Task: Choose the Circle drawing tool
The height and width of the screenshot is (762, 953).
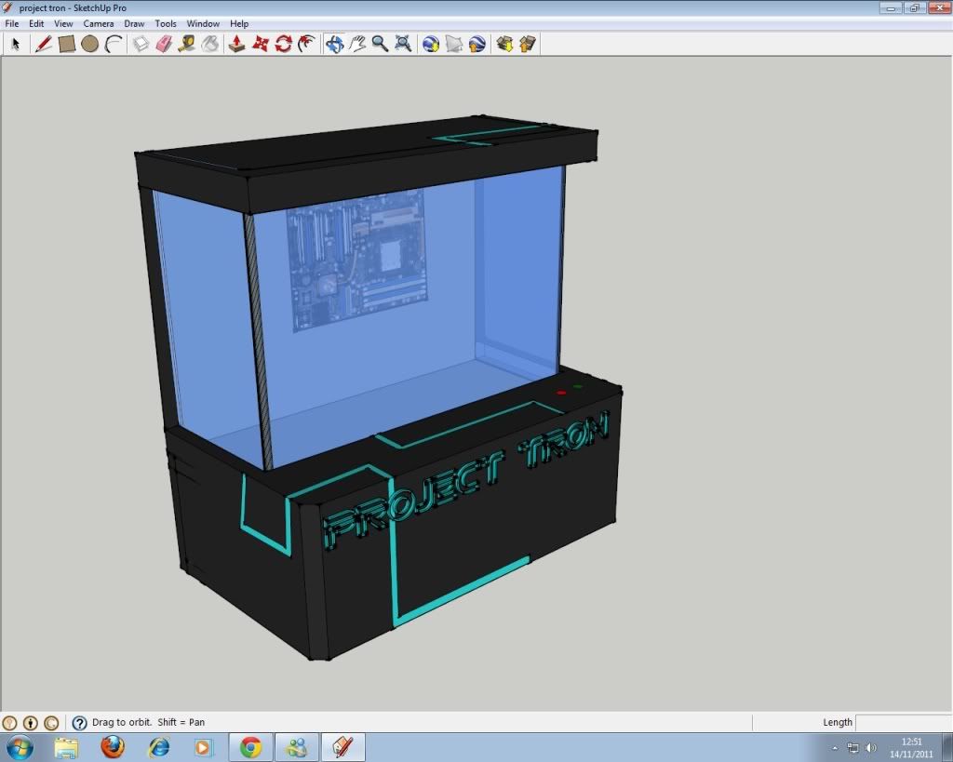Action: pos(89,44)
